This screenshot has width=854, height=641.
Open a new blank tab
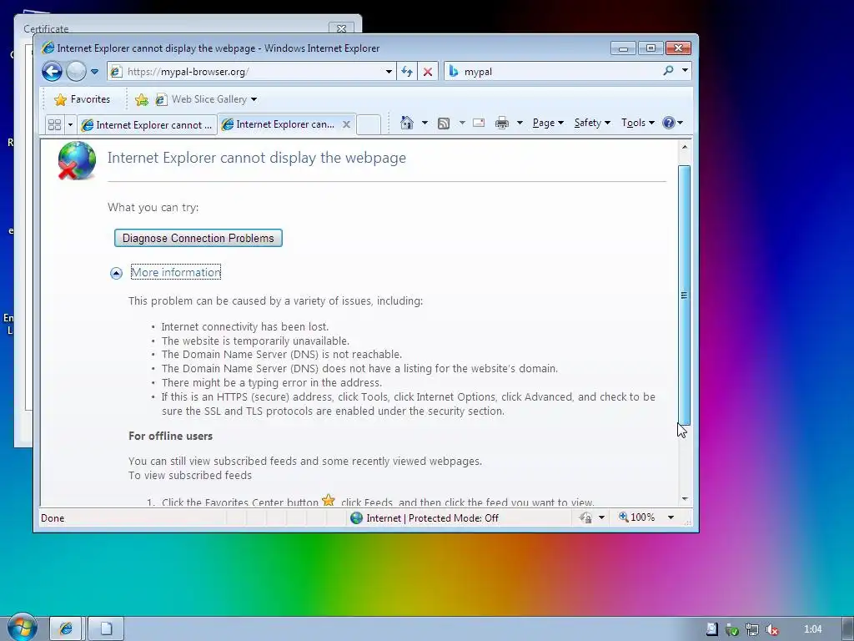click(x=369, y=125)
